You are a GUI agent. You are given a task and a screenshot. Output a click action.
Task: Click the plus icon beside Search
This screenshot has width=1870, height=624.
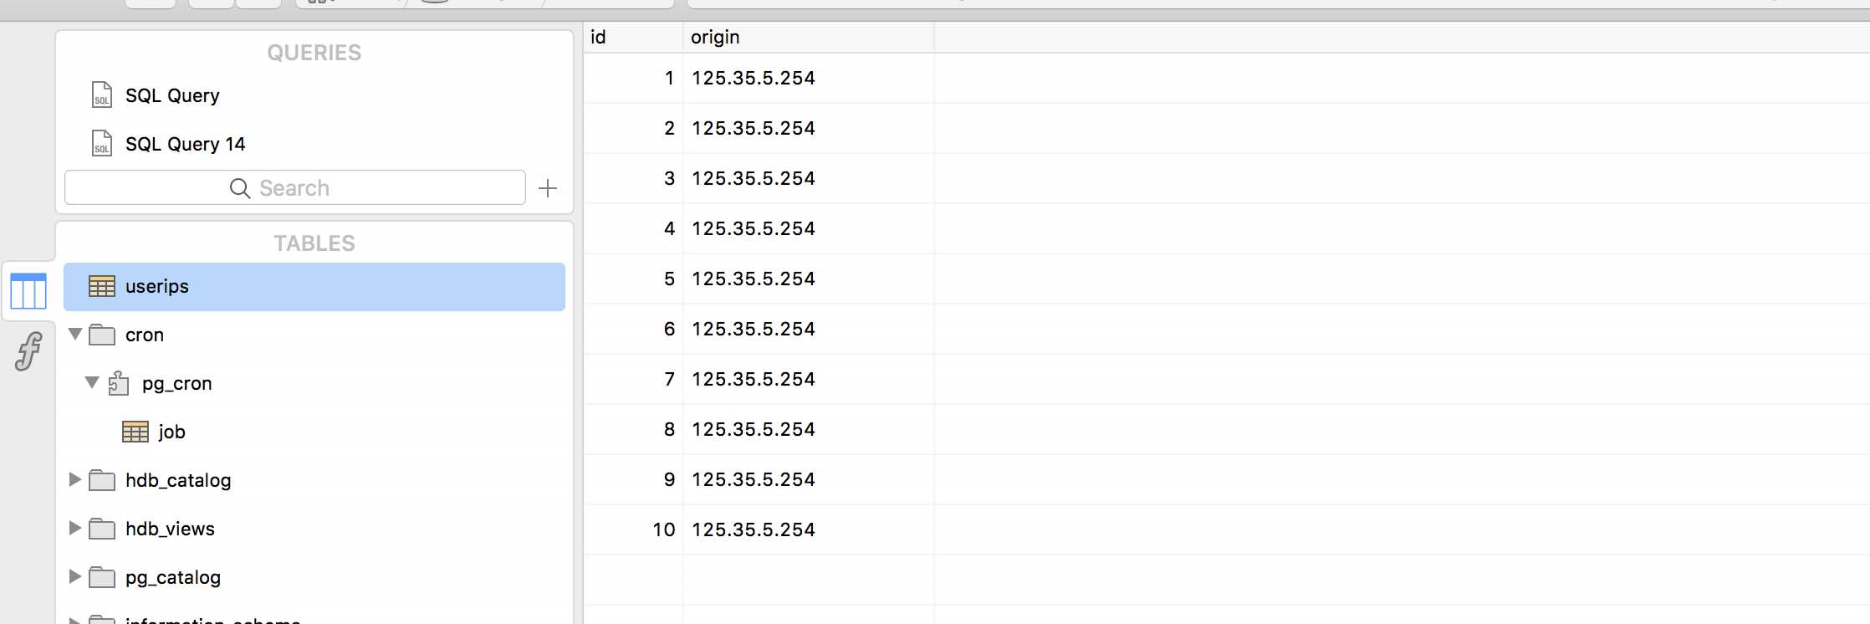548,188
